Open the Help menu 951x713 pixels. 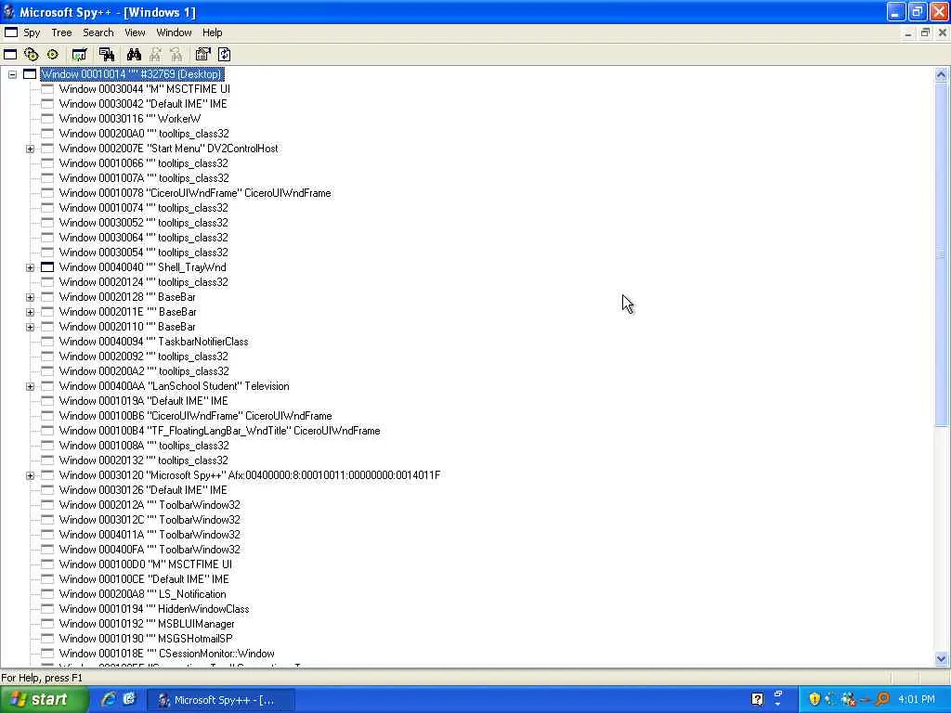pos(213,32)
